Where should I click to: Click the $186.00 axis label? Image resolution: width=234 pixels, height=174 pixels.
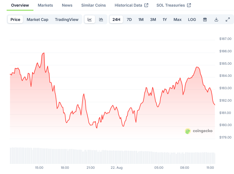click(225, 51)
